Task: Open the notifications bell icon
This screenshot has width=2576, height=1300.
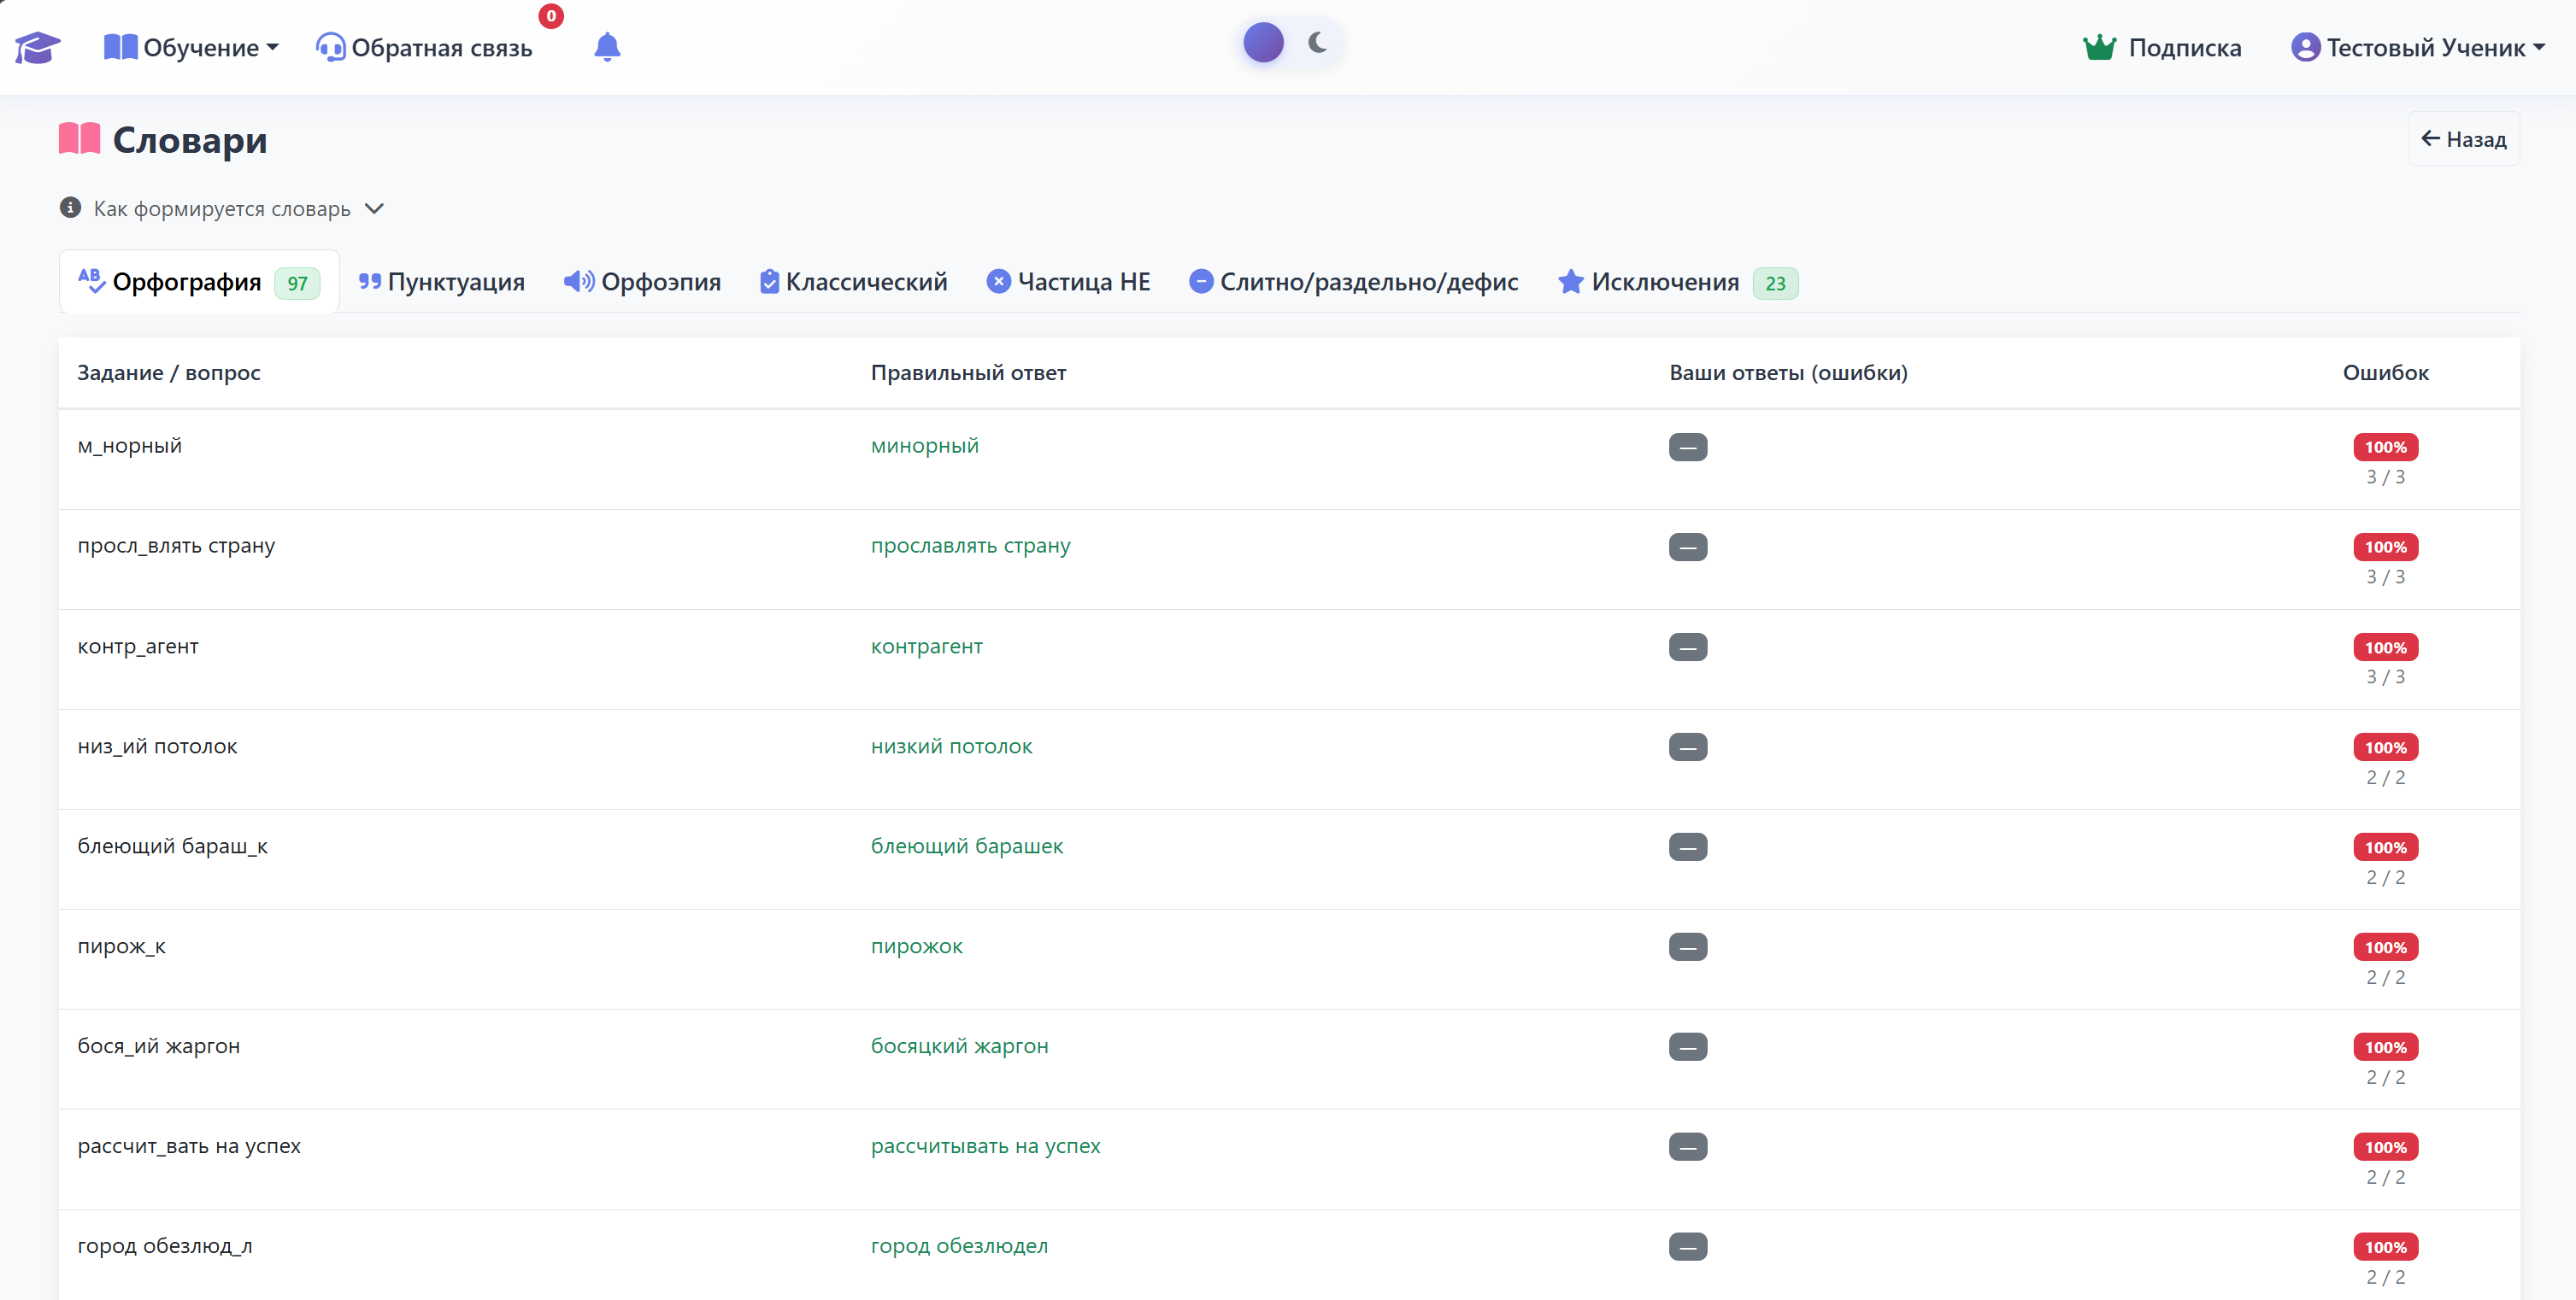Action: 607,47
